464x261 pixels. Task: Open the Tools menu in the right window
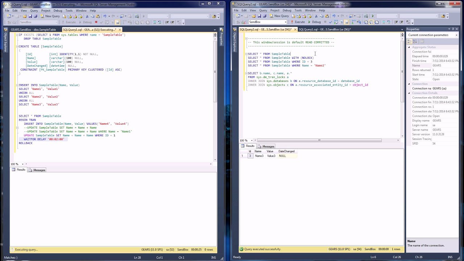[x=298, y=11]
